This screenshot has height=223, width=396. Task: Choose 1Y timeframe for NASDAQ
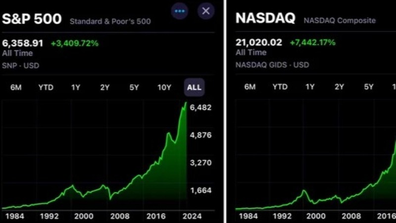tap(310, 87)
